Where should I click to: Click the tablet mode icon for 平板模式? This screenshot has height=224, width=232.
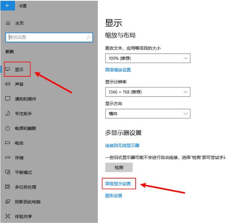pos(7,172)
